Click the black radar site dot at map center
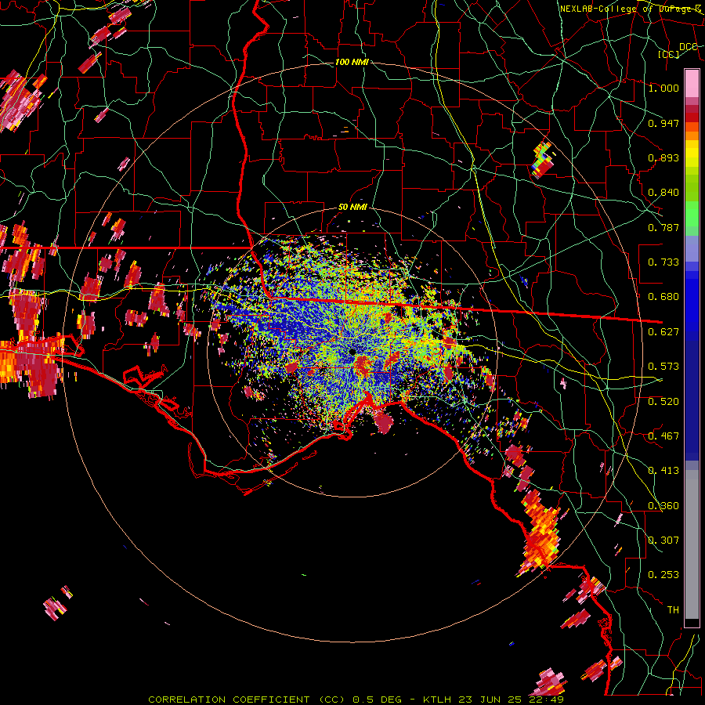This screenshot has width=705, height=705. point(352,352)
